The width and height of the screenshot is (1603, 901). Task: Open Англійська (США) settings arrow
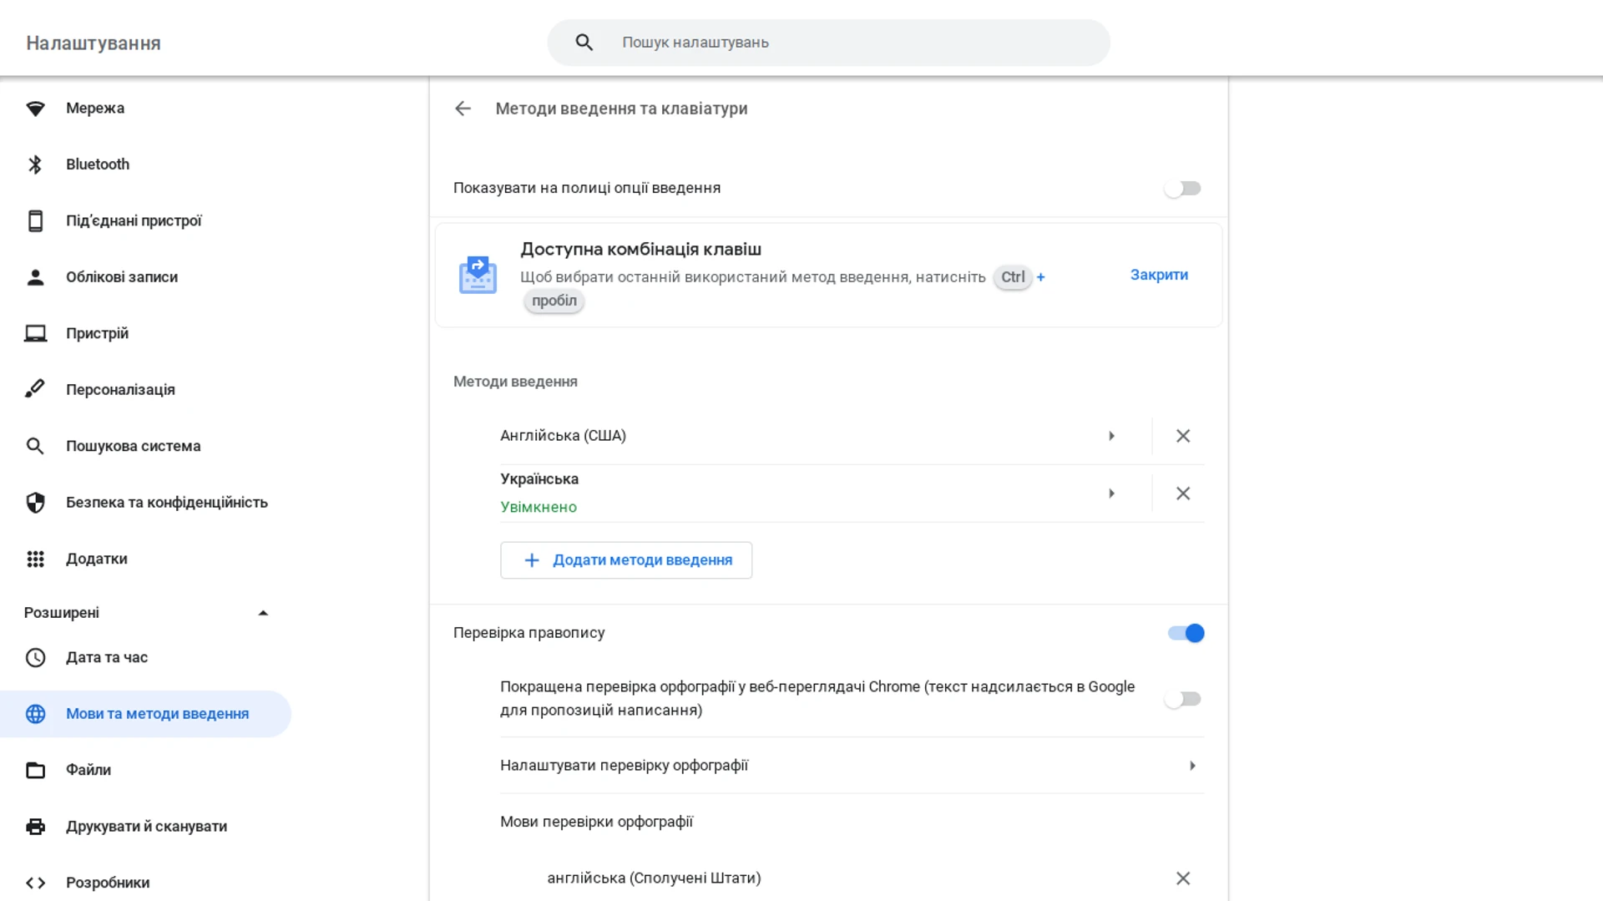tap(1111, 436)
